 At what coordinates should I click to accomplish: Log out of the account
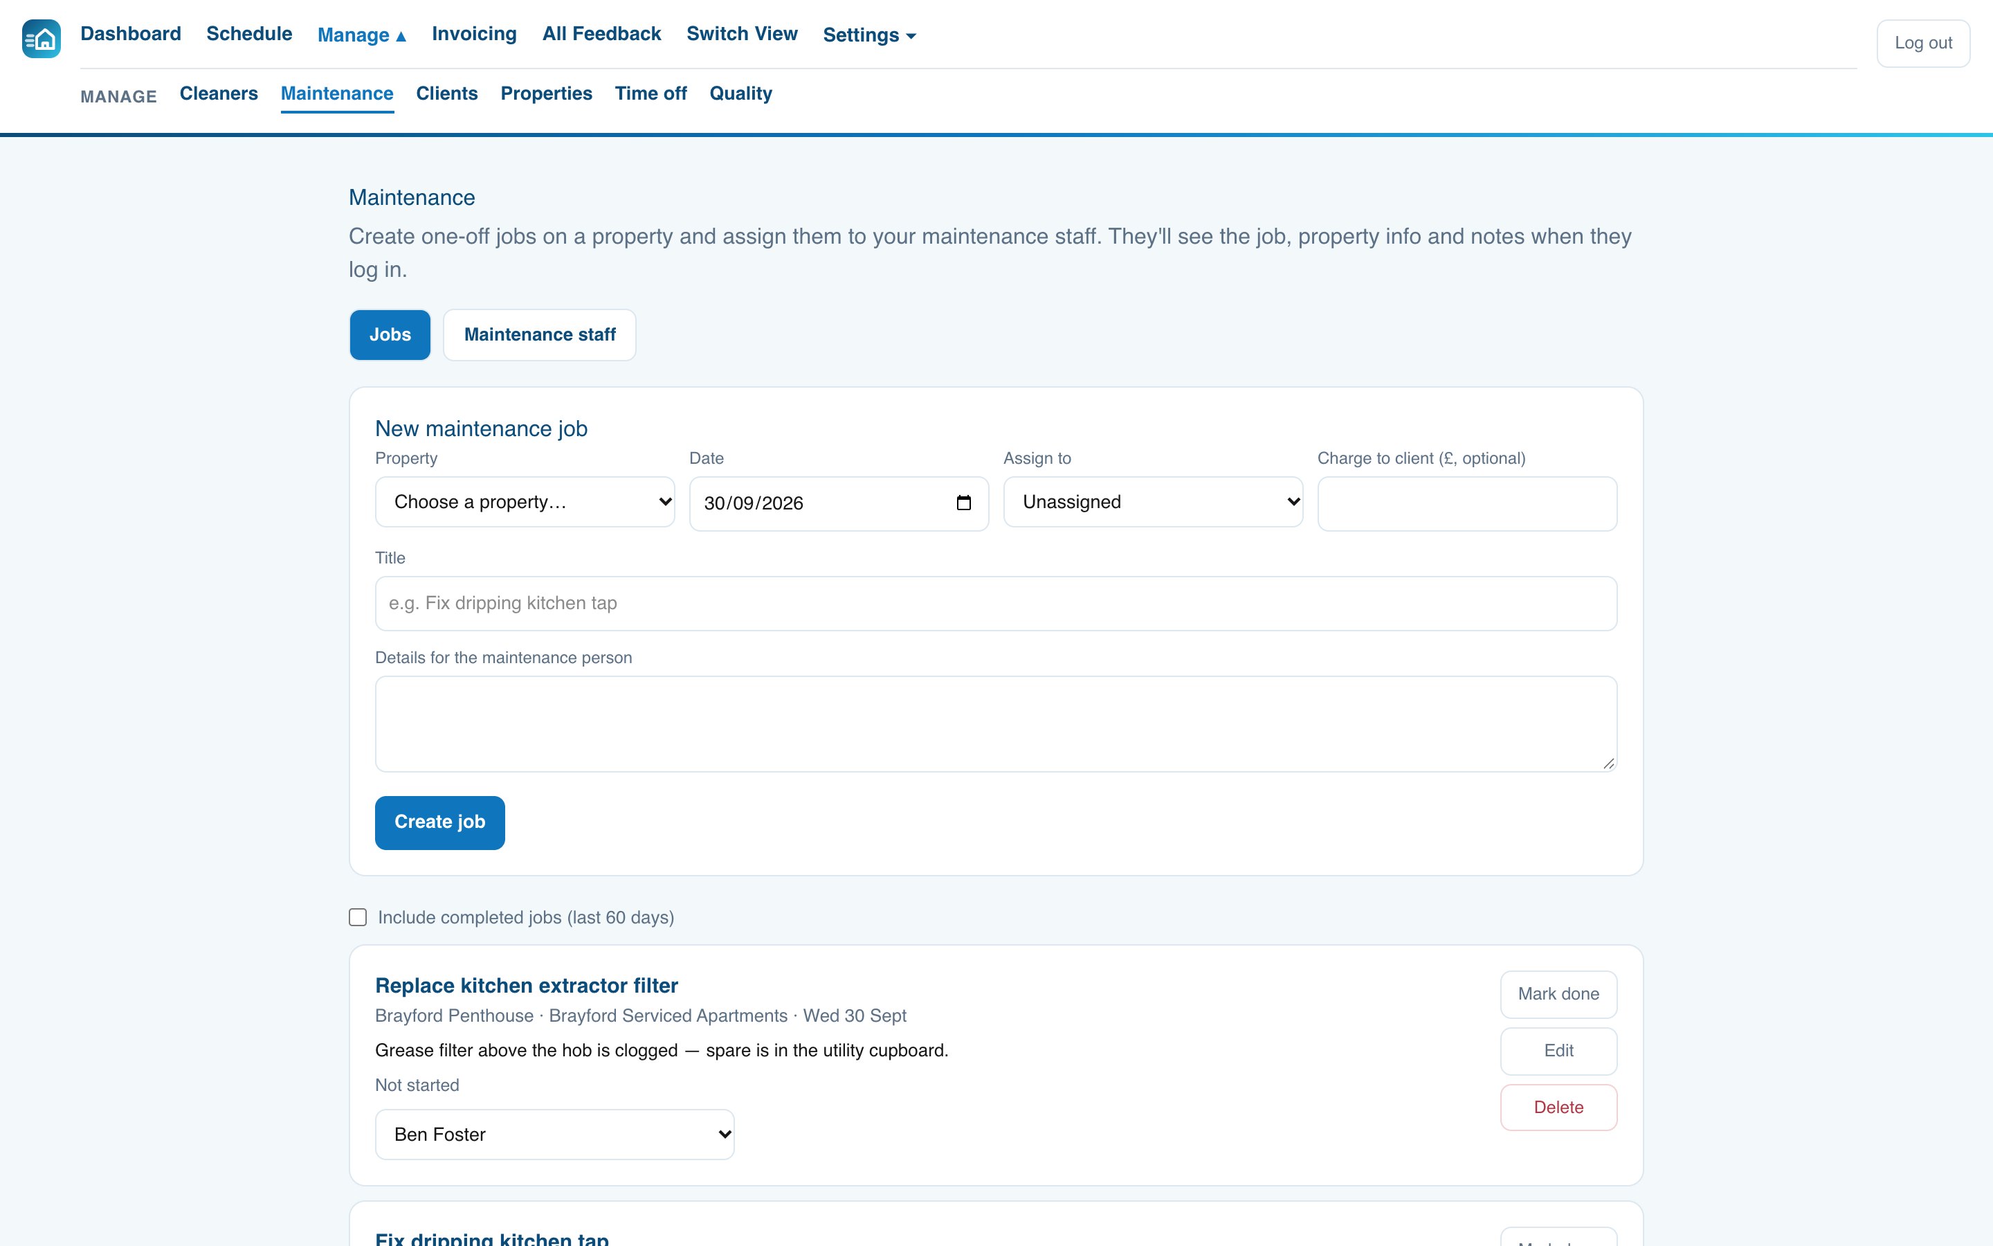(x=1923, y=43)
